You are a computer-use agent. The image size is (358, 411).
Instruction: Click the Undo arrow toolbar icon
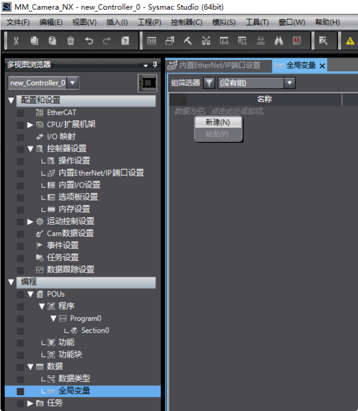pyautogui.click(x=89, y=41)
